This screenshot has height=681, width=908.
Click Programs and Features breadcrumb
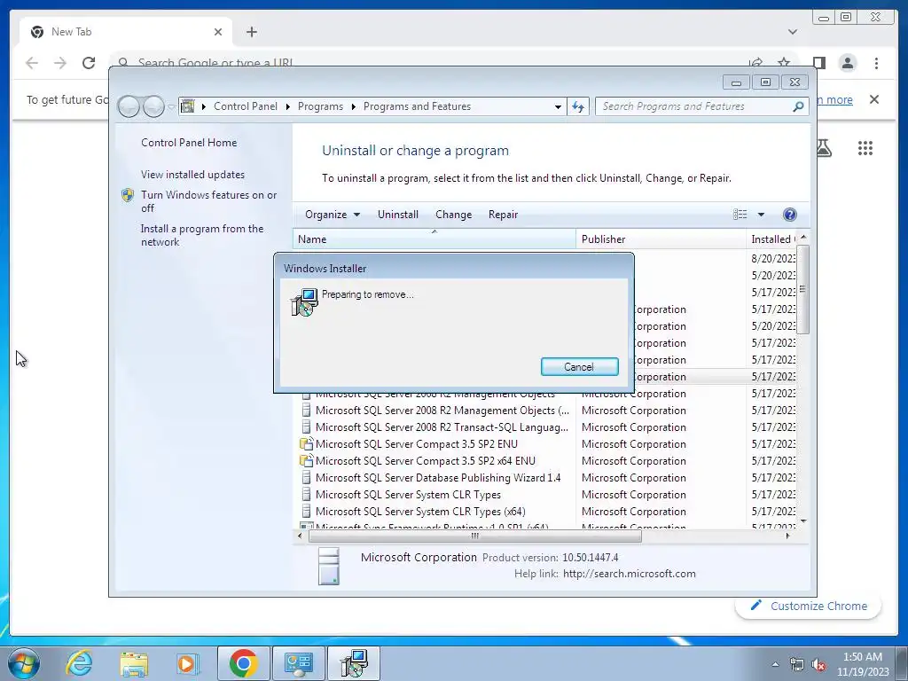pos(417,106)
